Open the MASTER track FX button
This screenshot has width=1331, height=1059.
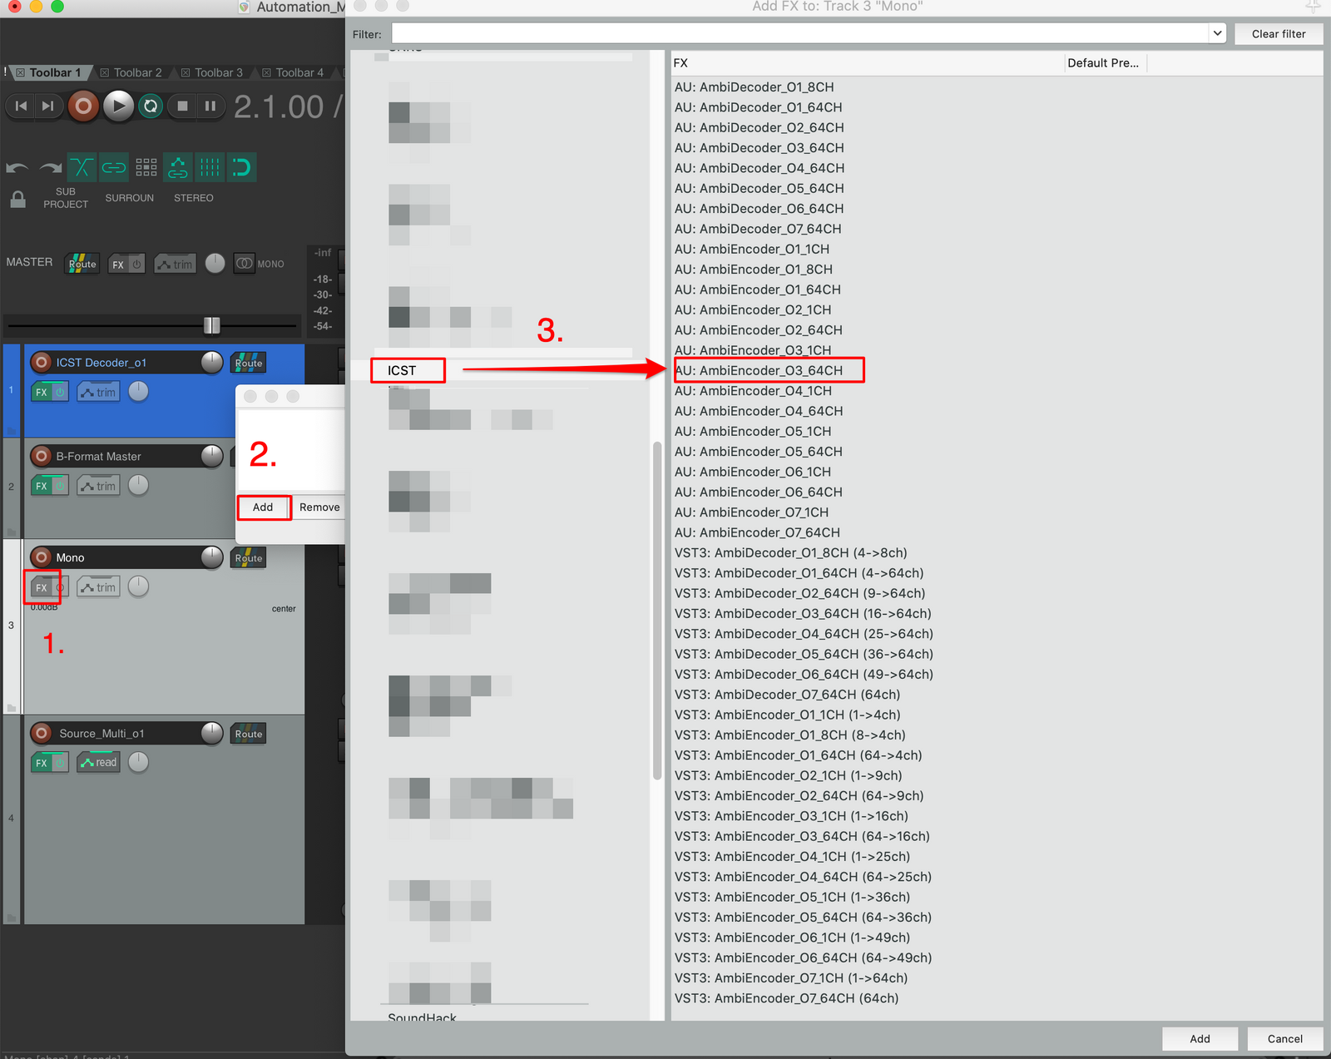click(x=118, y=265)
